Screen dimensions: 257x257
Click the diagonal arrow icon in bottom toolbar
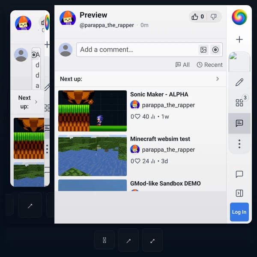[128, 241]
